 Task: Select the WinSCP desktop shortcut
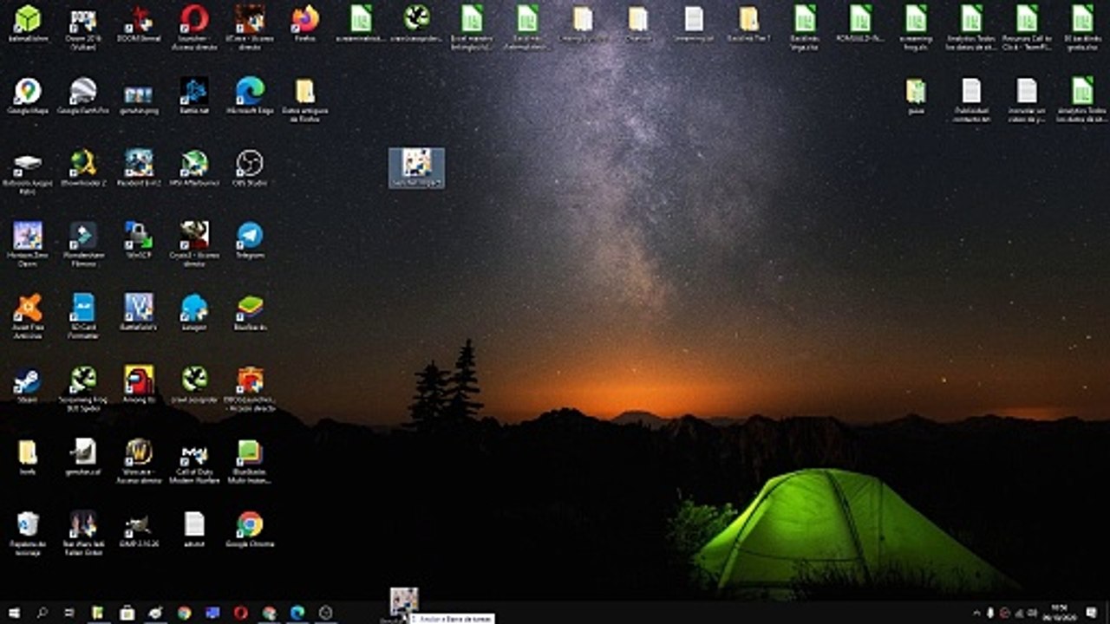139,241
